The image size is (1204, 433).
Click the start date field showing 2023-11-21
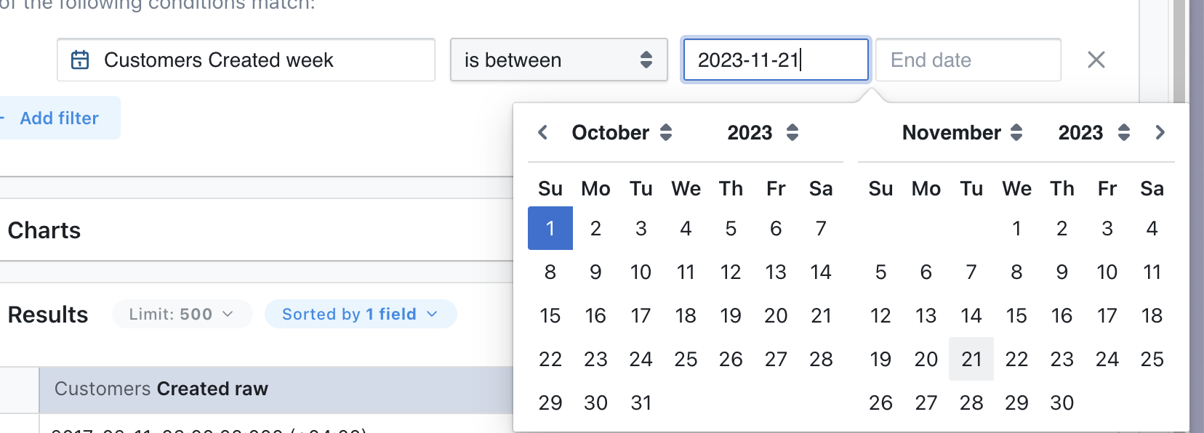774,60
